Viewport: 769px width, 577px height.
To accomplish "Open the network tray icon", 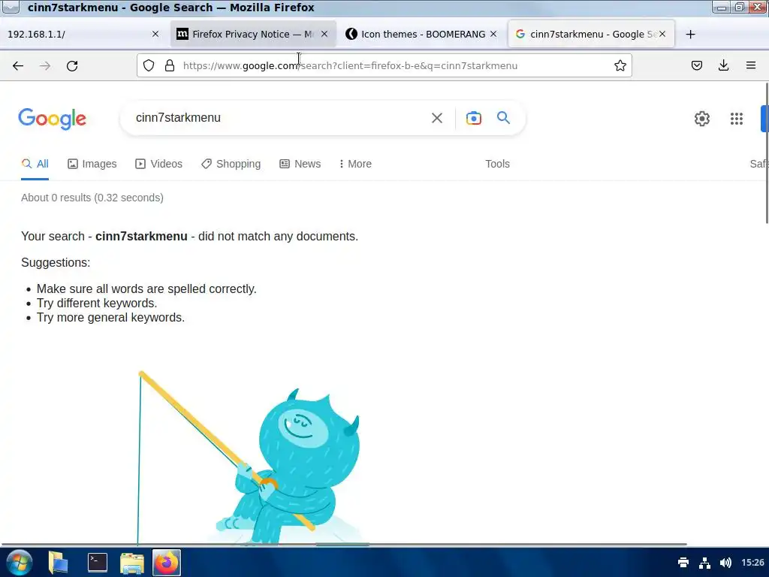I will (x=704, y=562).
